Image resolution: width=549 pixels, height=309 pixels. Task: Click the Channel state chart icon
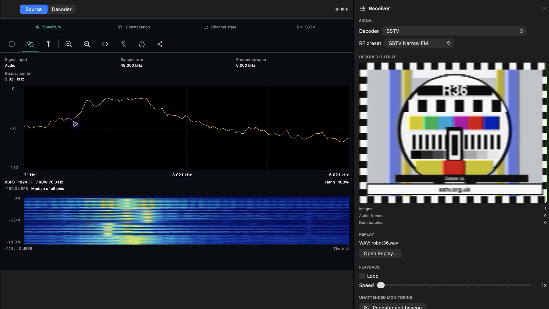click(206, 27)
